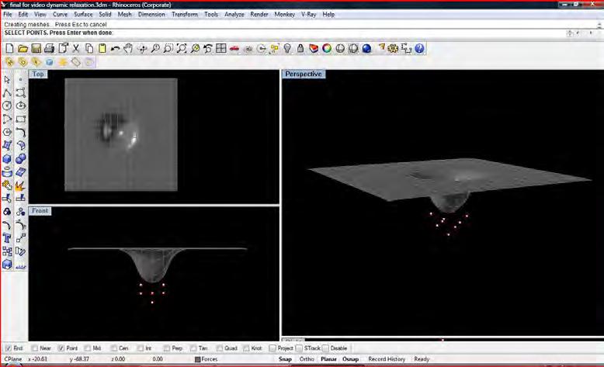Save the file with floppy icon

pyautogui.click(x=36, y=49)
